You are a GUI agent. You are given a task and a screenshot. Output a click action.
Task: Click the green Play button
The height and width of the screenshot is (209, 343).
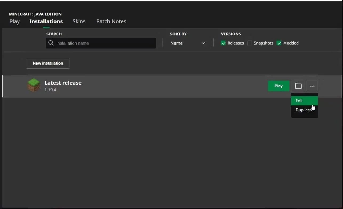click(x=278, y=86)
